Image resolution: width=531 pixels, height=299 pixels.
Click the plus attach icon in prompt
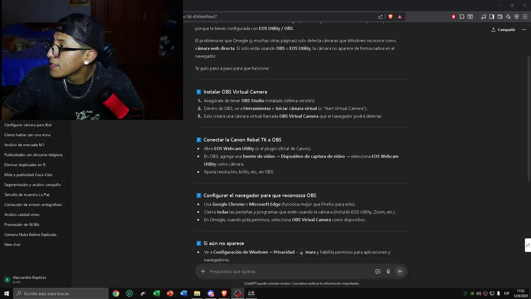(x=203, y=271)
